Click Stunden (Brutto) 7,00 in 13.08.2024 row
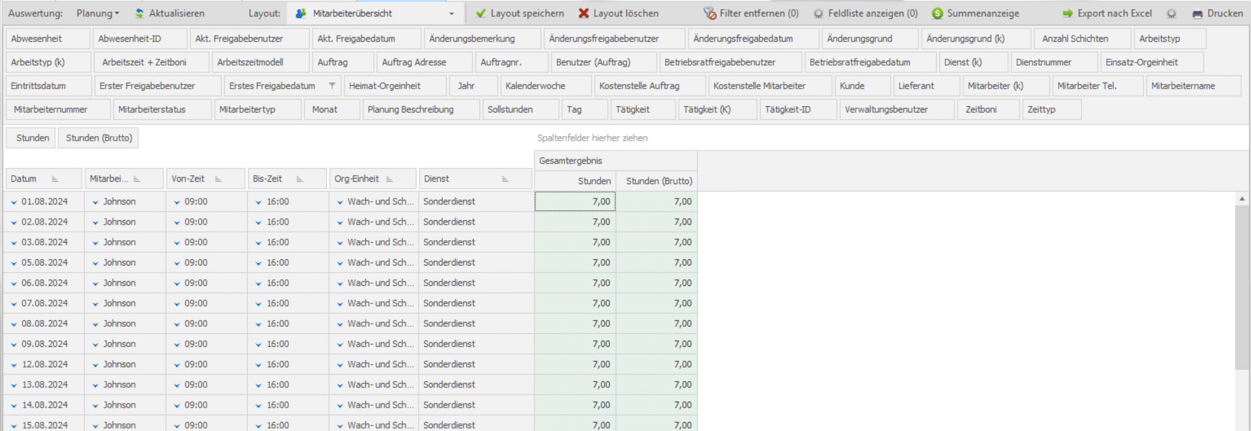Image resolution: width=1251 pixels, height=431 pixels. point(657,385)
